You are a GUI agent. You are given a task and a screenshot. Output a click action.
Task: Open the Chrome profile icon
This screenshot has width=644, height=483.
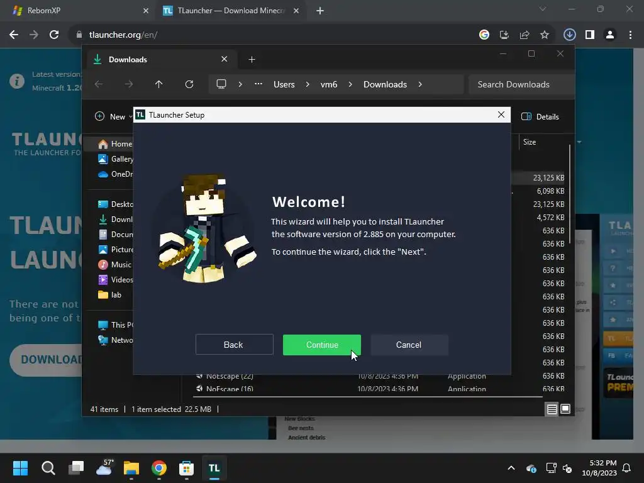point(610,35)
